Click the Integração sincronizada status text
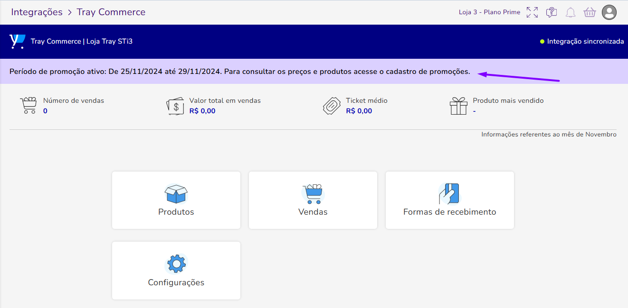 pyautogui.click(x=585, y=42)
